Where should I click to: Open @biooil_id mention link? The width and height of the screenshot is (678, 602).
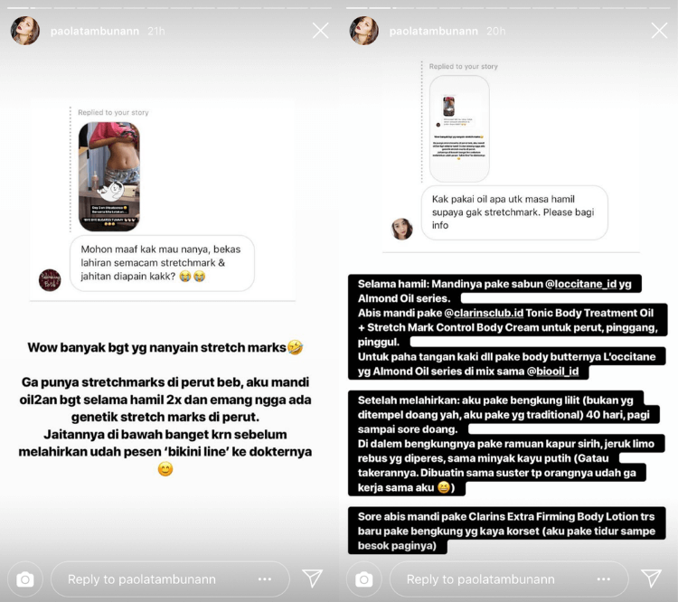[552, 372]
